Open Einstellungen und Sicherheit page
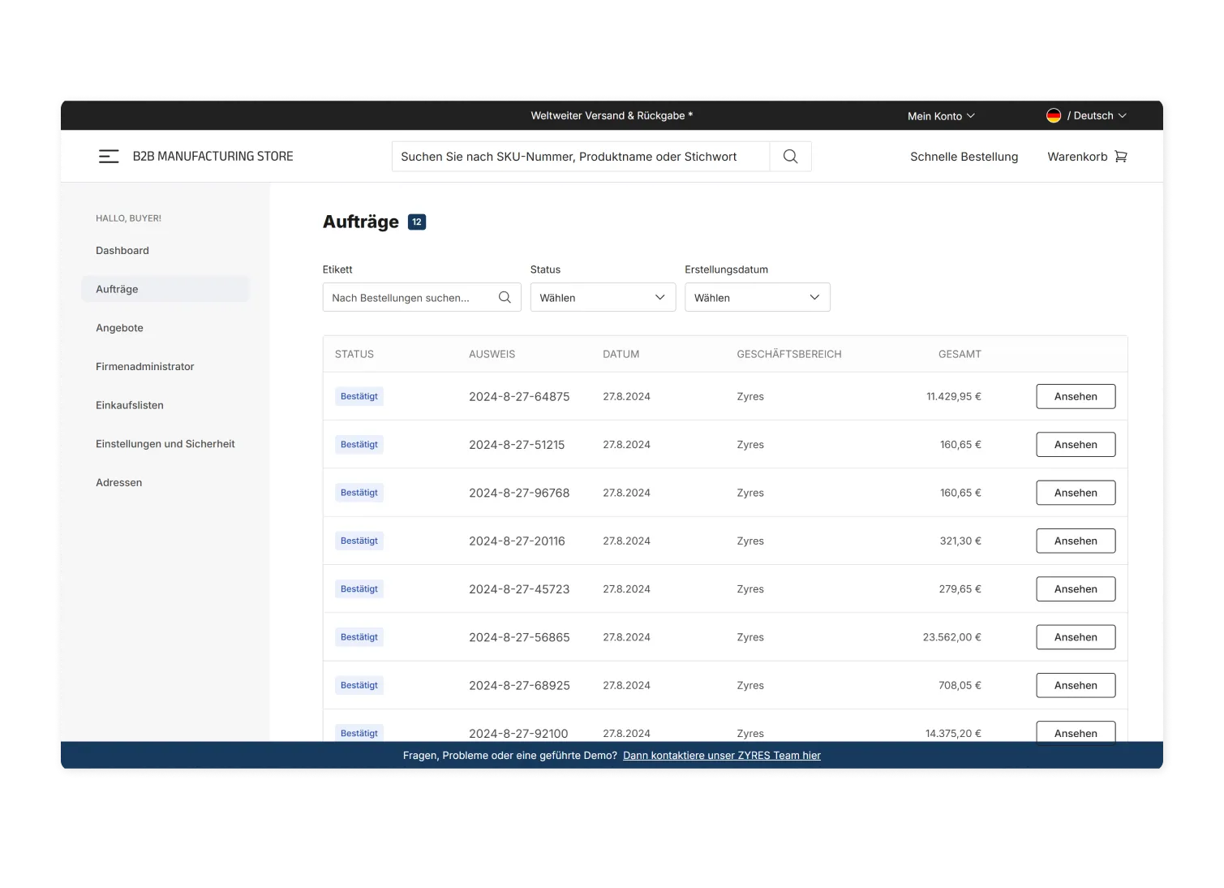The width and height of the screenshot is (1224, 888). click(x=165, y=444)
